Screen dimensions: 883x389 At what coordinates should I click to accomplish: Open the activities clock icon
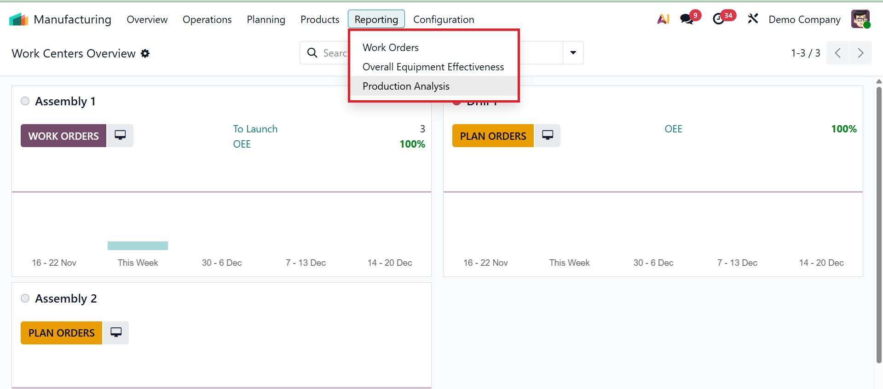tap(718, 19)
